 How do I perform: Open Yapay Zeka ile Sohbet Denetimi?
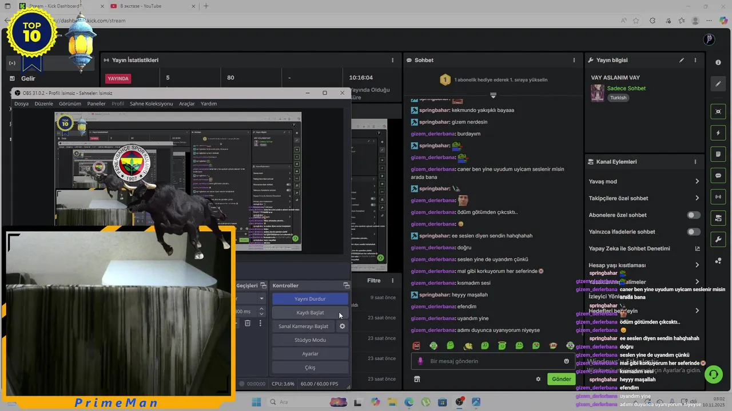click(645, 248)
